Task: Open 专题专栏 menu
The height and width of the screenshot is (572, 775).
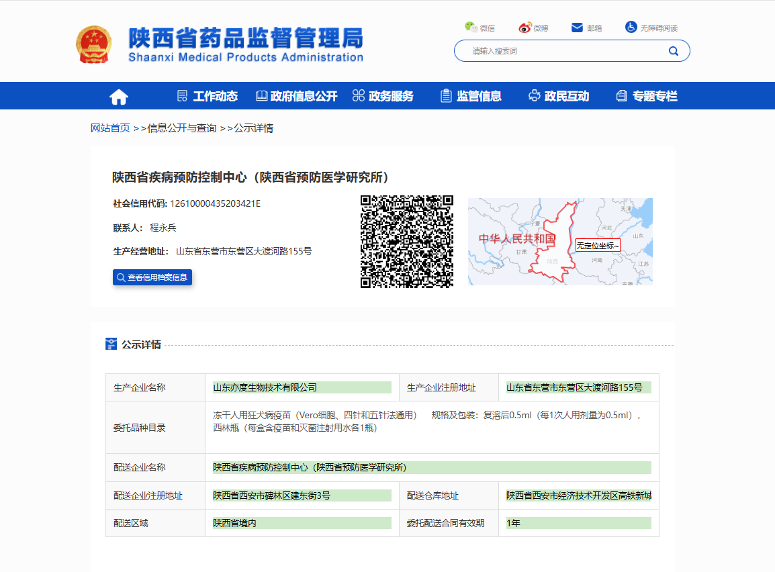Action: (647, 96)
